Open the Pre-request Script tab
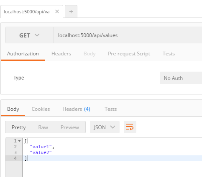Viewport: 202px width, 177px height. coord(129,54)
